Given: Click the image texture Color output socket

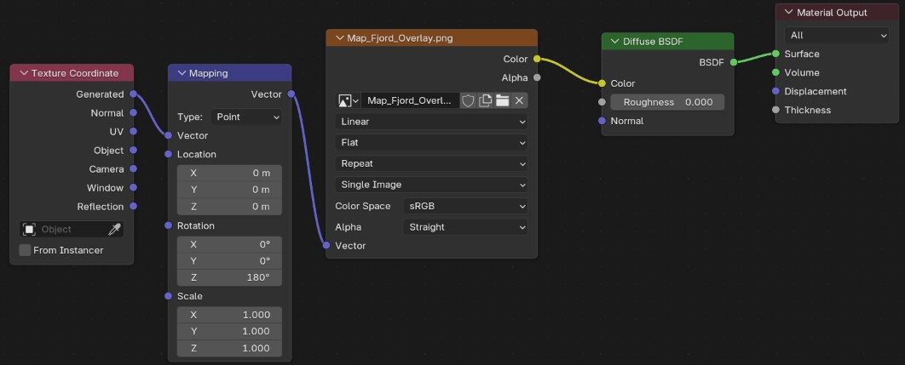Looking at the screenshot, I should [x=537, y=59].
